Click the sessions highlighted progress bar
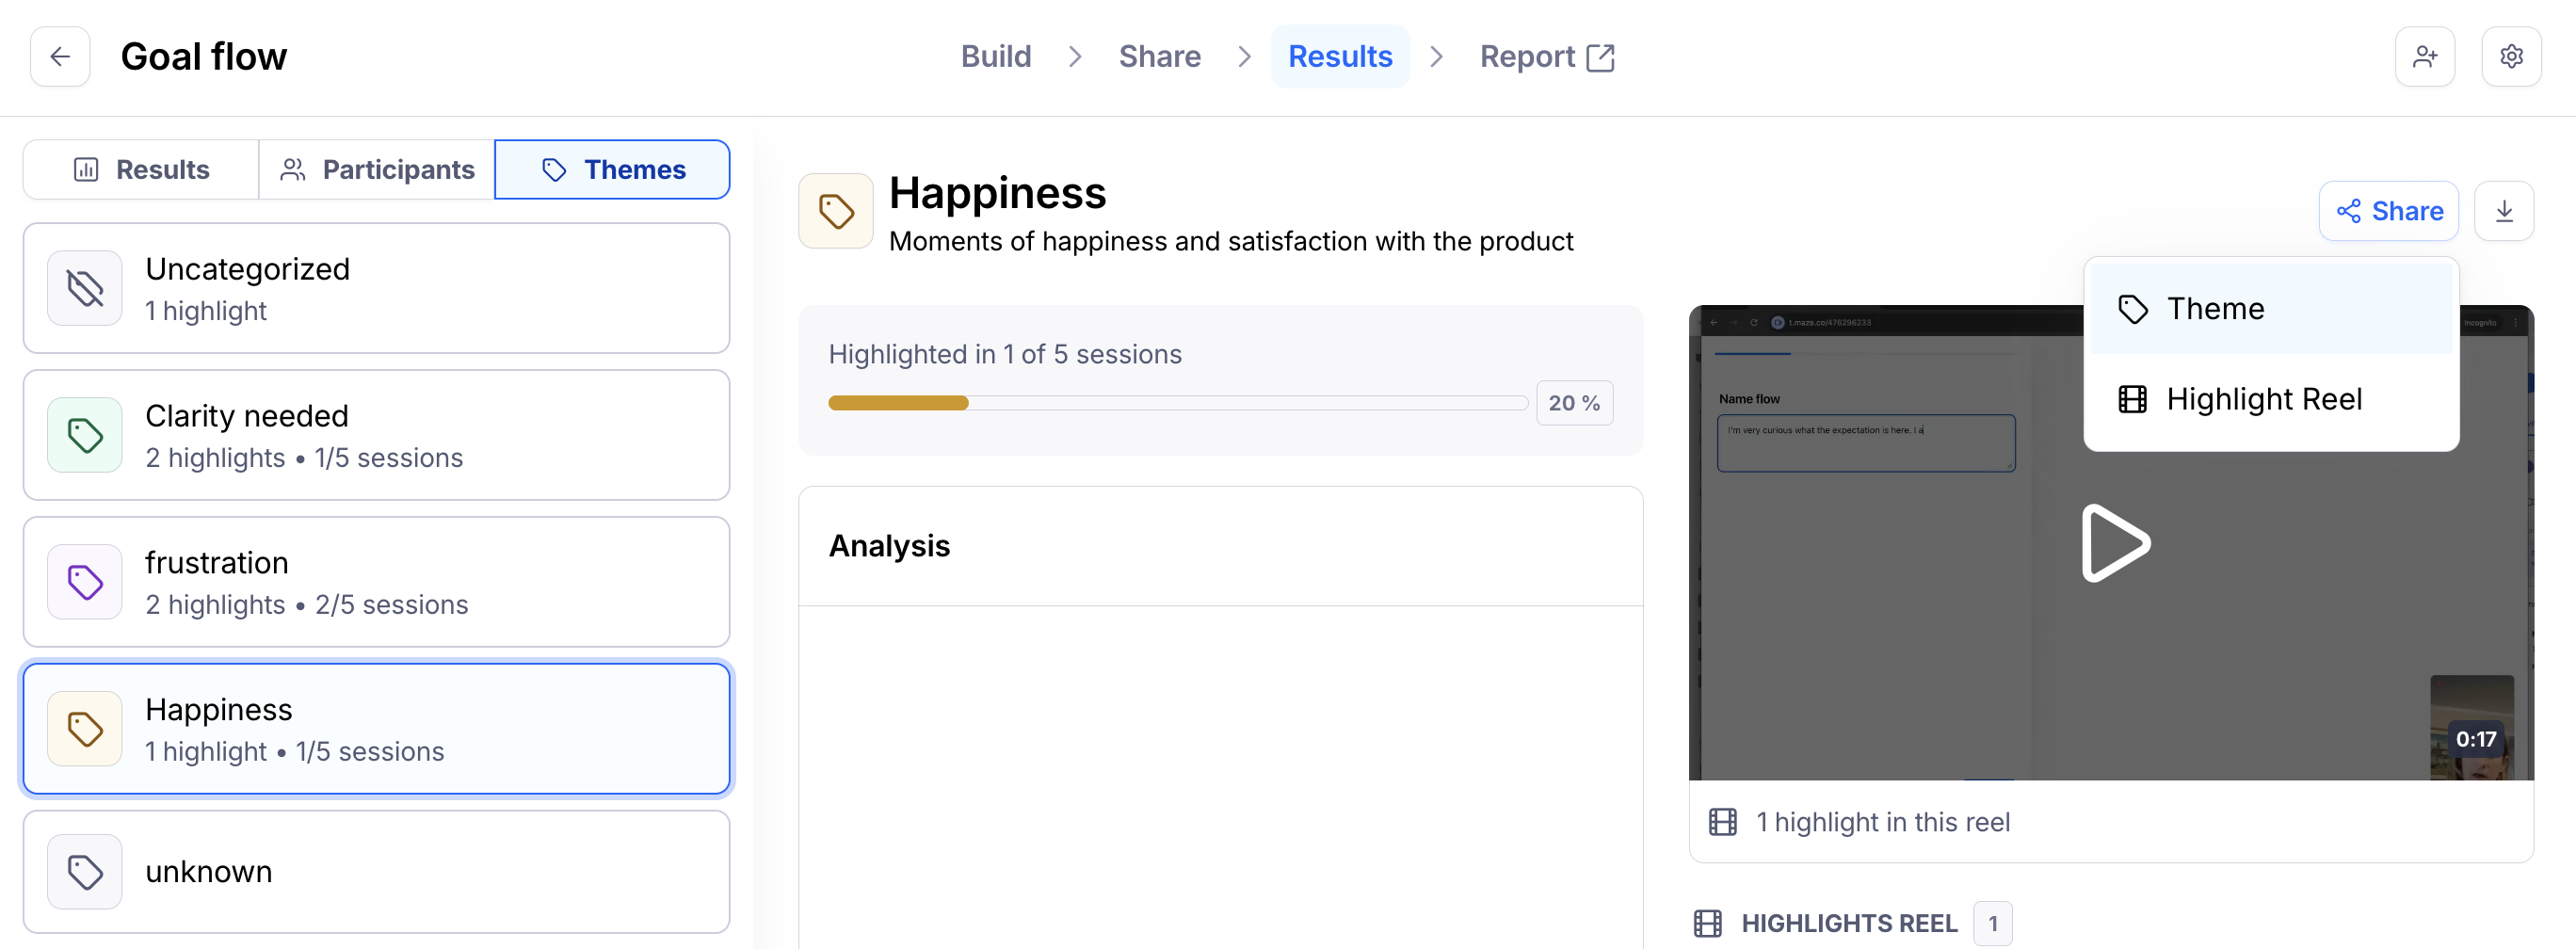 [1177, 403]
